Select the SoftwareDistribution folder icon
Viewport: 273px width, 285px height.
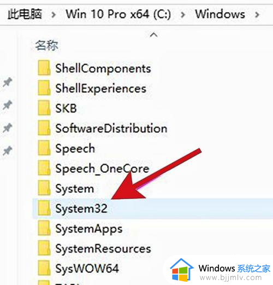point(44,128)
